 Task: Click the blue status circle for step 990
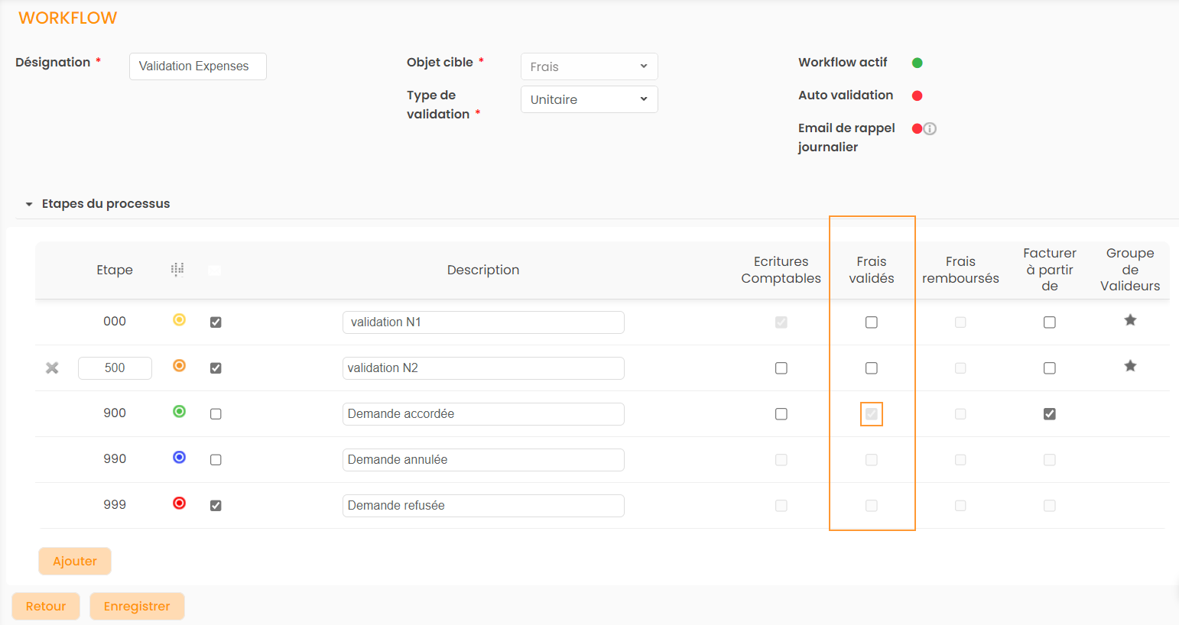(x=179, y=458)
